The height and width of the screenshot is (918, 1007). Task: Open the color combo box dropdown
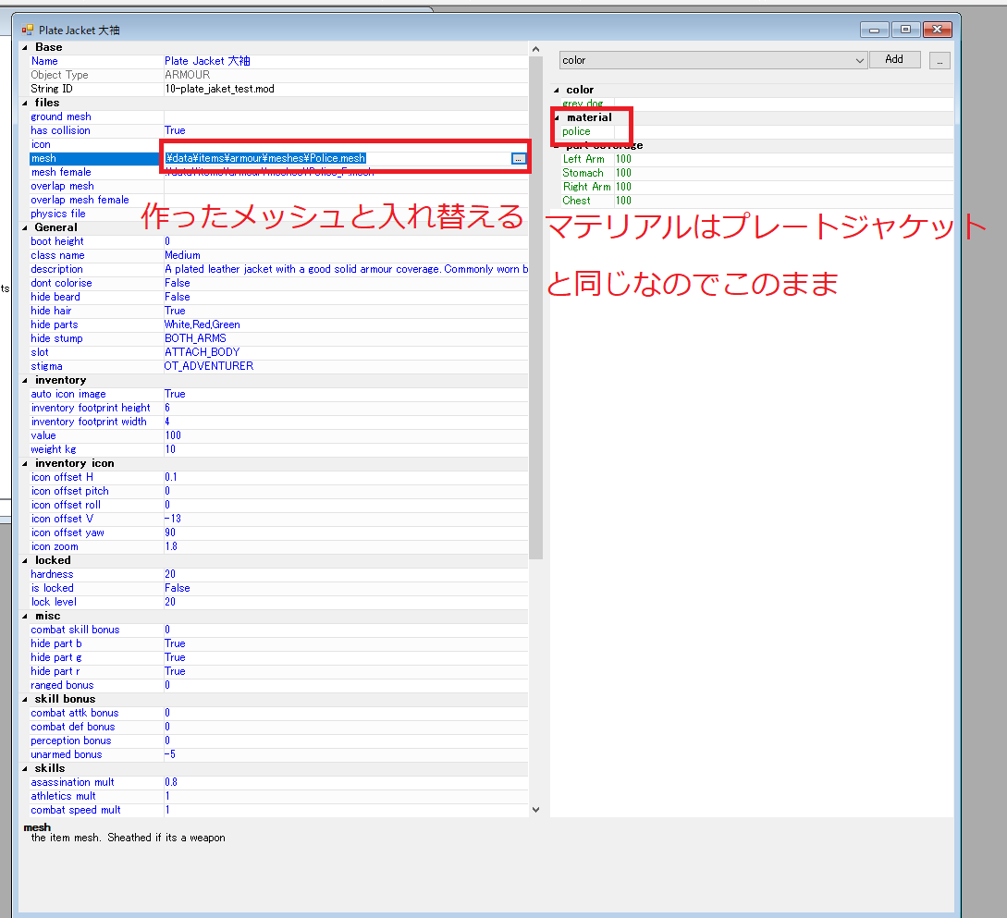coord(859,60)
